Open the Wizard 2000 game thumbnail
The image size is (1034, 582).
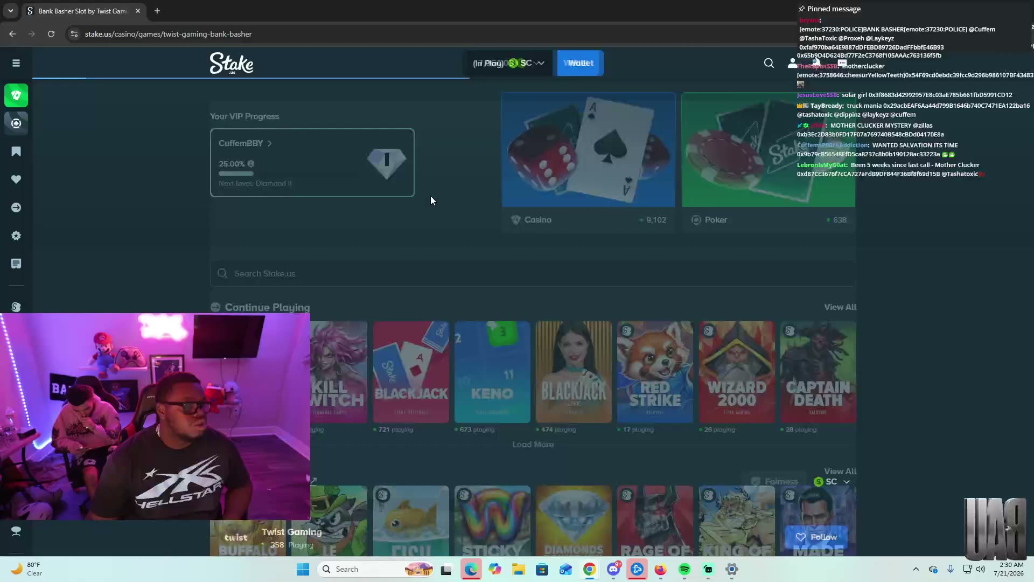point(737,372)
